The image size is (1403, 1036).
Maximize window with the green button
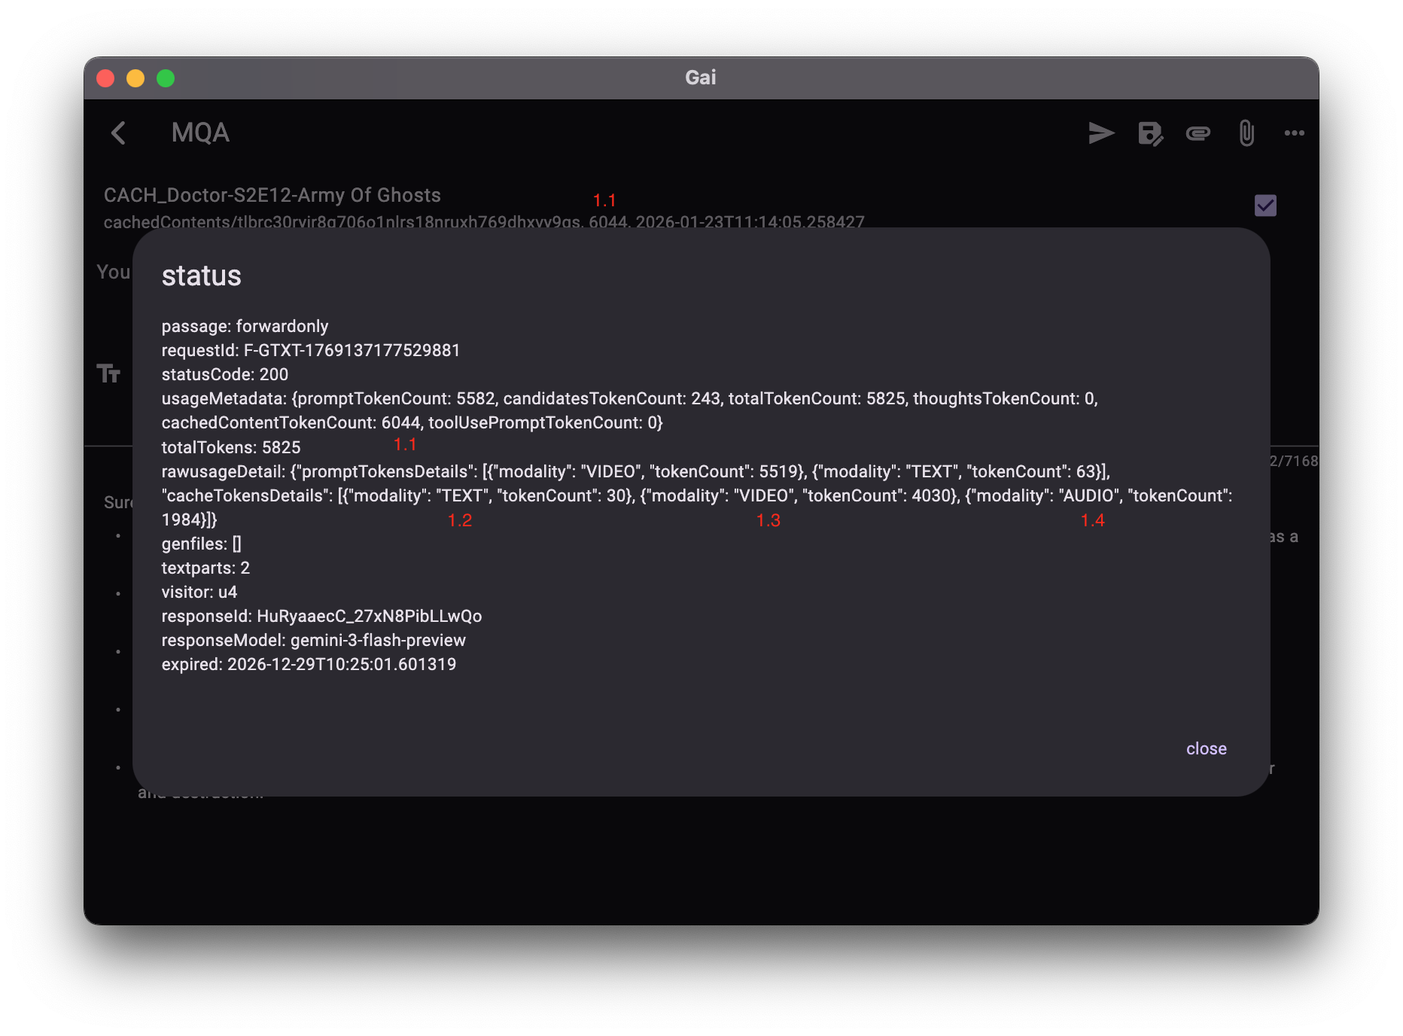click(x=166, y=78)
